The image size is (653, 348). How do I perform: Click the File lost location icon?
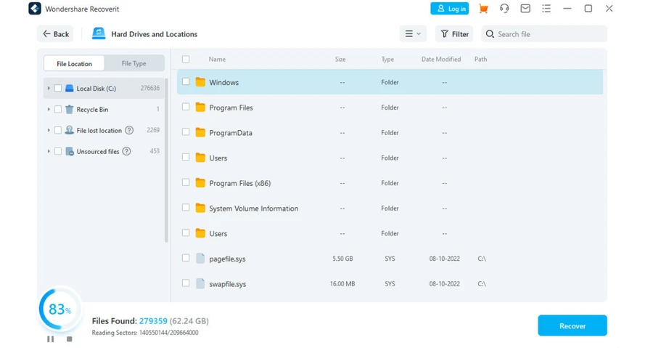70,131
